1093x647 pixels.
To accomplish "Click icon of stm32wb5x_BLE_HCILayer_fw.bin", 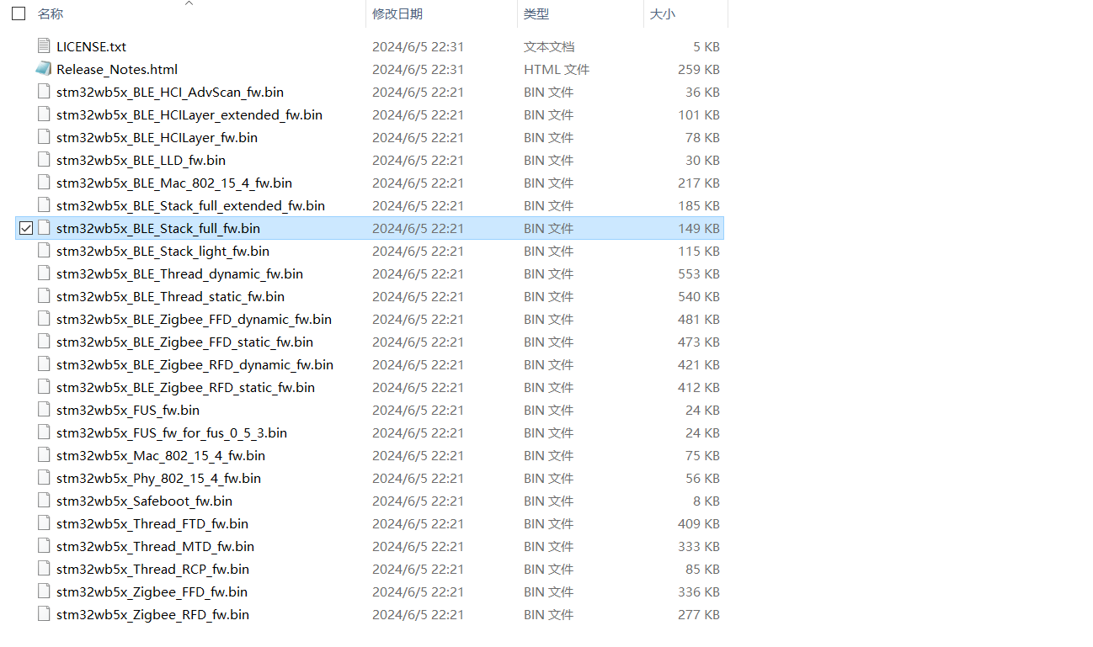I will pos(44,137).
